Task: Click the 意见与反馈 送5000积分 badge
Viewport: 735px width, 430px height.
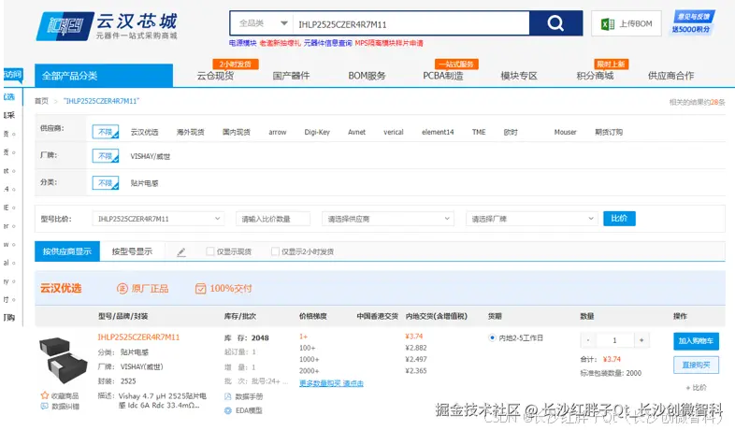Action: click(x=693, y=23)
